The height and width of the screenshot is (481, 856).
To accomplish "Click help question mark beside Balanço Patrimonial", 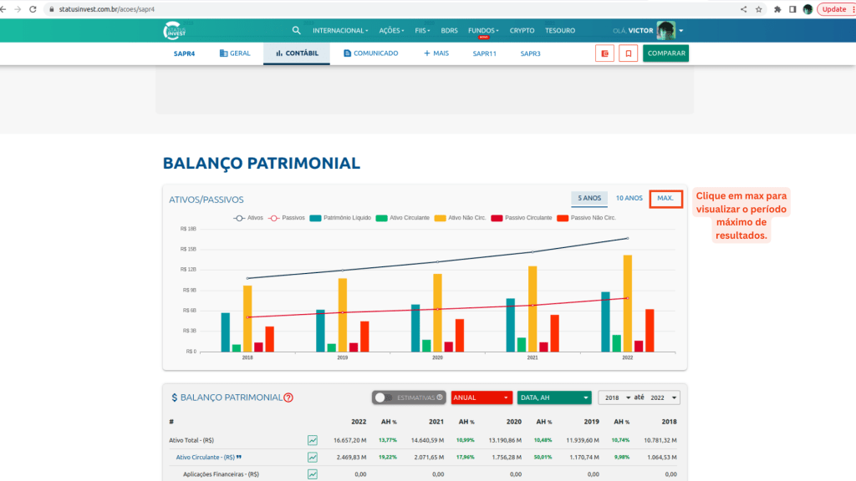I will click(288, 398).
